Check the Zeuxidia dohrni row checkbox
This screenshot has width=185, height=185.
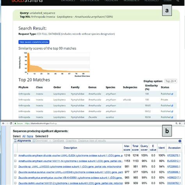[15, 183]
